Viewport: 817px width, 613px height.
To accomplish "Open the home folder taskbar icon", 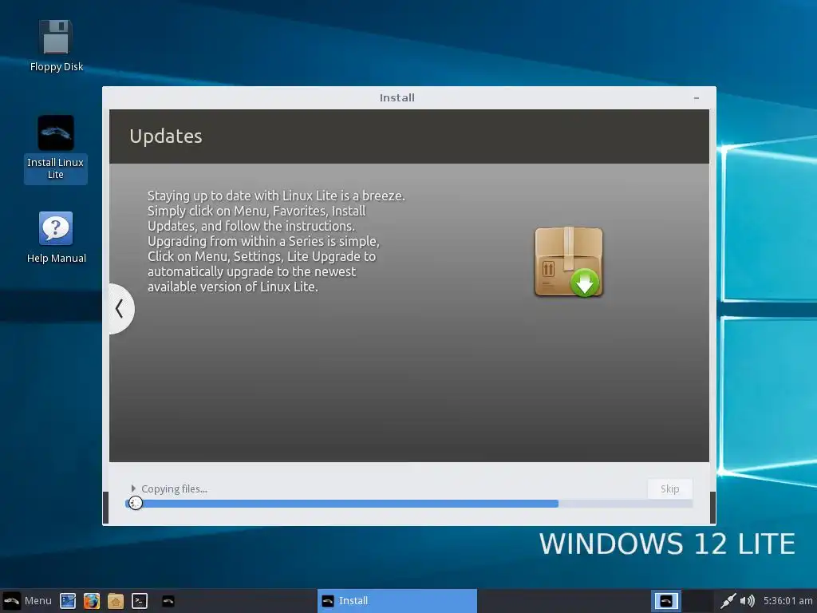I will pos(116,601).
